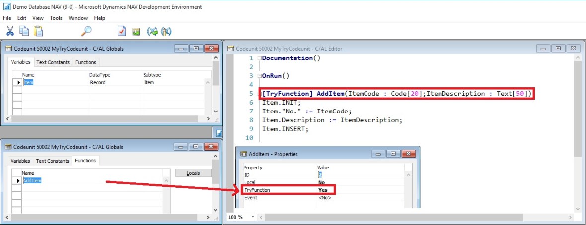The height and width of the screenshot is (225, 586).
Task: Collapse the Documentation() code section
Action: tap(259, 58)
